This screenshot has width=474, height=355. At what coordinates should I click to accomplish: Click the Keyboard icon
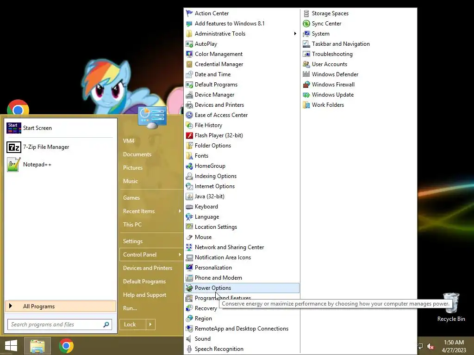click(189, 207)
